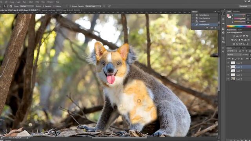The height and width of the screenshot is (141, 251).
Task: Switch to the Swatches tab
Action: 236,12
